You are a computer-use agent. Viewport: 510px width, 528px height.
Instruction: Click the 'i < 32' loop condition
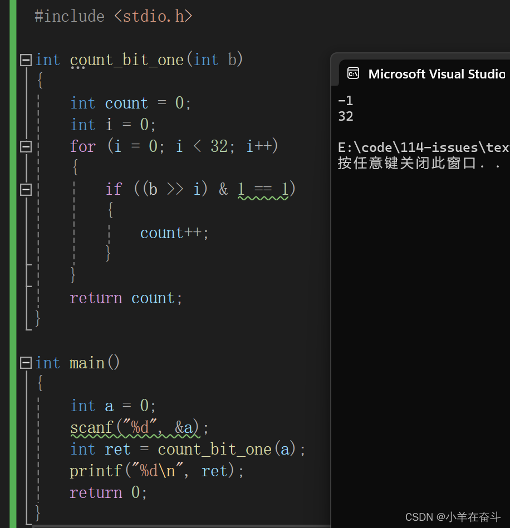[202, 146]
